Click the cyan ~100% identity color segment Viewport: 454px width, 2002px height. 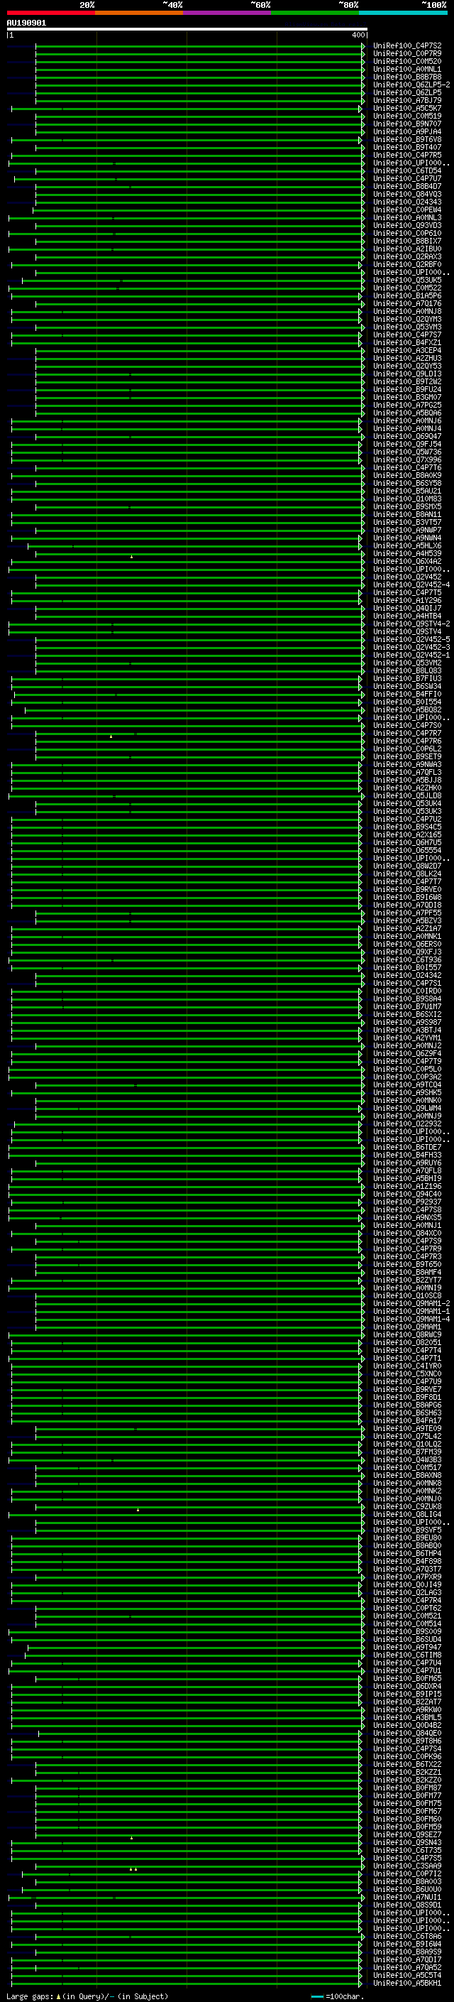pos(403,13)
